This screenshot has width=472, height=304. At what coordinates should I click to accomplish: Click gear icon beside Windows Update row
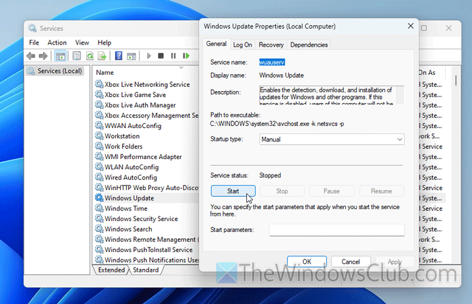(99, 197)
